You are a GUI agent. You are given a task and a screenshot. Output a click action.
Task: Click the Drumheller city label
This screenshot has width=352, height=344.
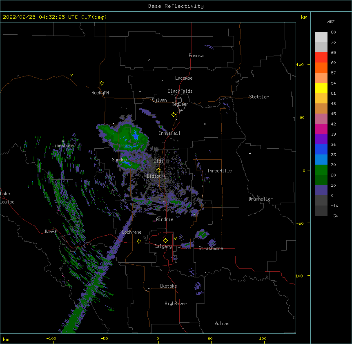click(261, 199)
